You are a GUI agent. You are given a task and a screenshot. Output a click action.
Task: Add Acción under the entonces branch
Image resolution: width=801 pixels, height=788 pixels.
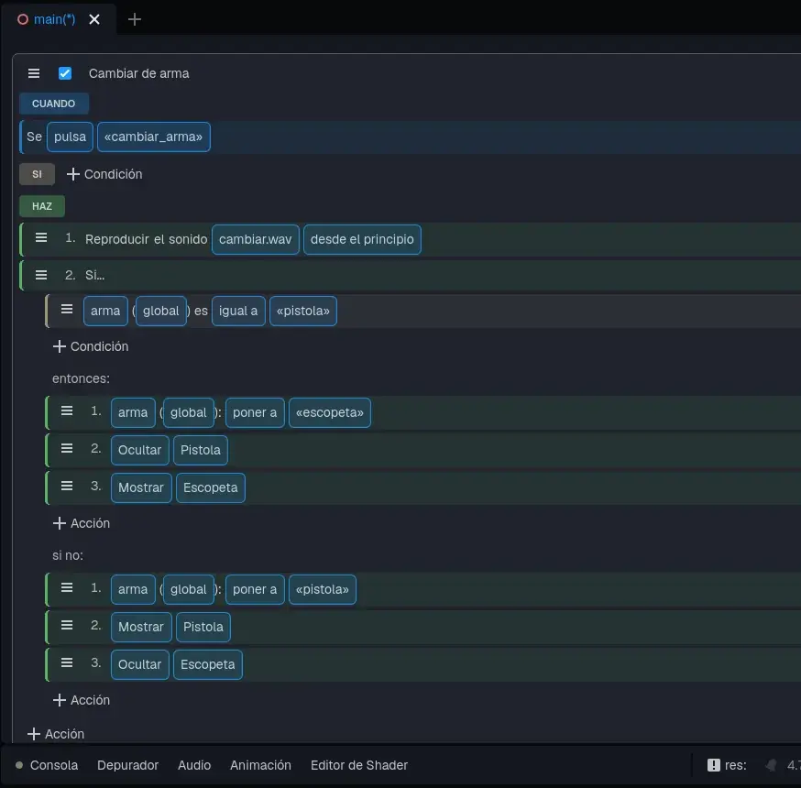click(x=82, y=523)
